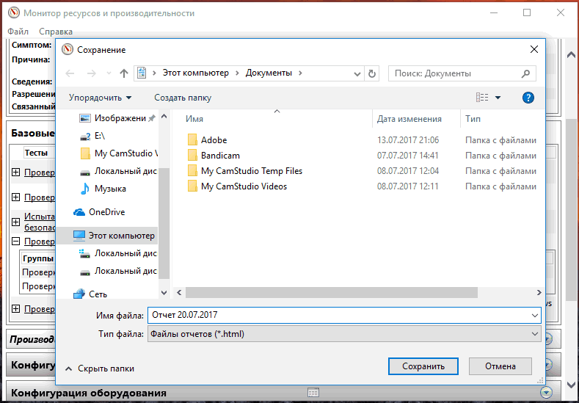Click My CamStudio Temp Files folder icon
This screenshot has height=403, width=579.
pos(192,171)
